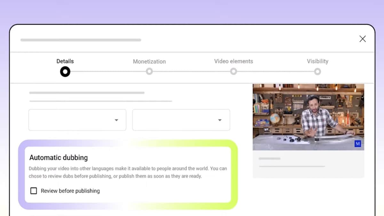Click the title placeholder bar at dialog top
The image size is (384, 216).
coord(81,40)
